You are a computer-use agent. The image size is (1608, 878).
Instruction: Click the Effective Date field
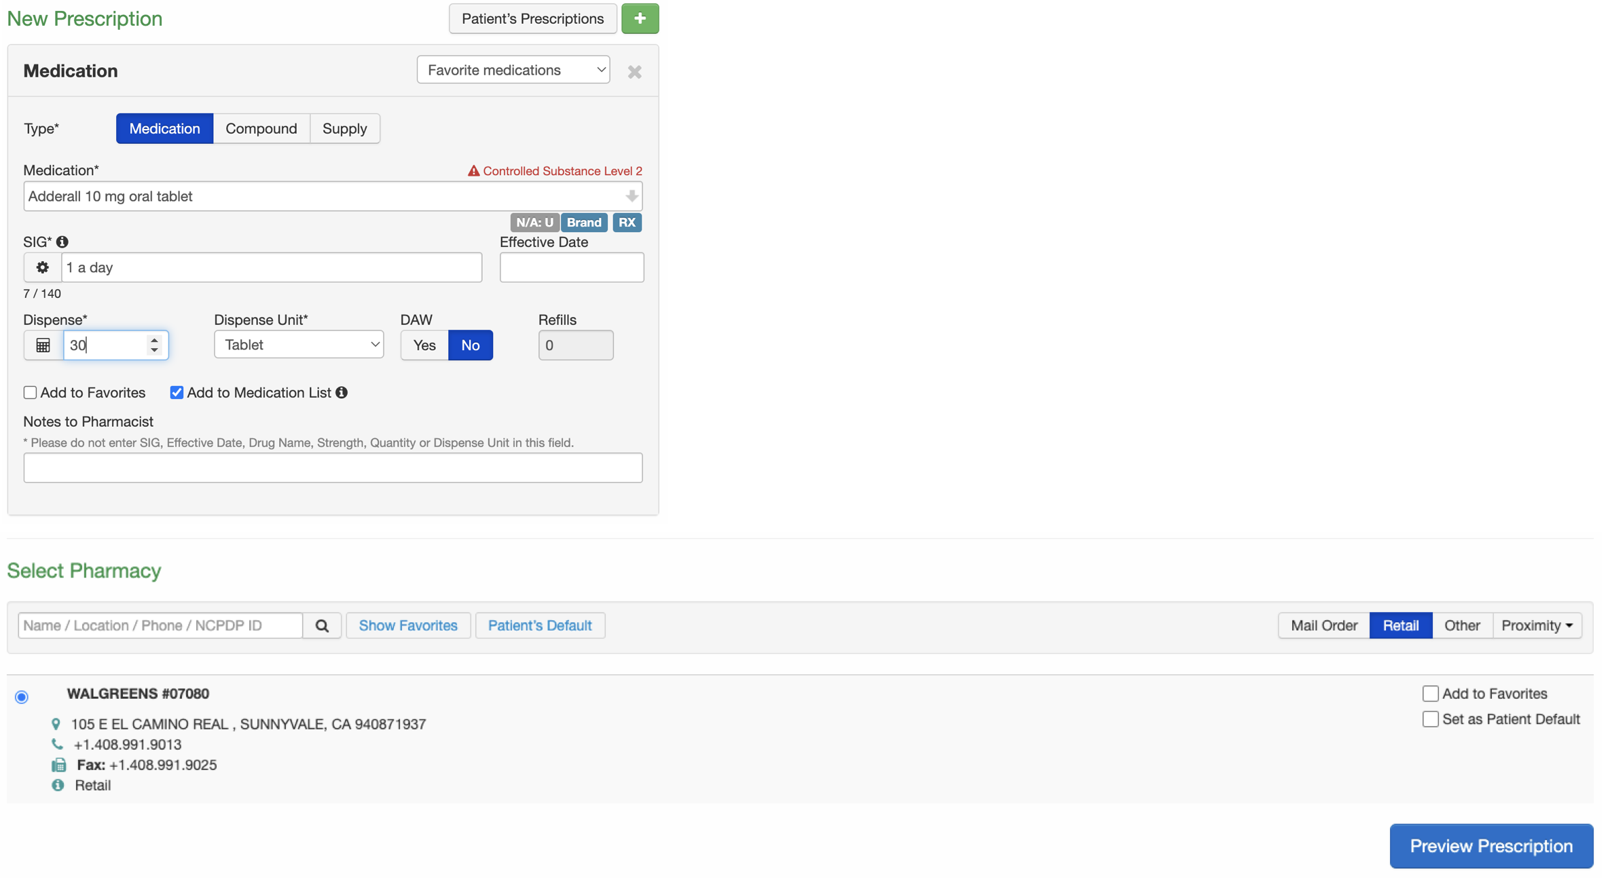pyautogui.click(x=572, y=267)
